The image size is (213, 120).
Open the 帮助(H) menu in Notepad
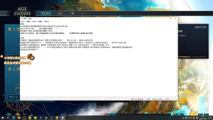tap(47, 22)
